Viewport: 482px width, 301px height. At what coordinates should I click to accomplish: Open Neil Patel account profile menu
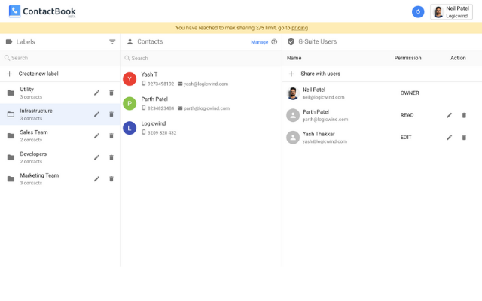point(451,12)
